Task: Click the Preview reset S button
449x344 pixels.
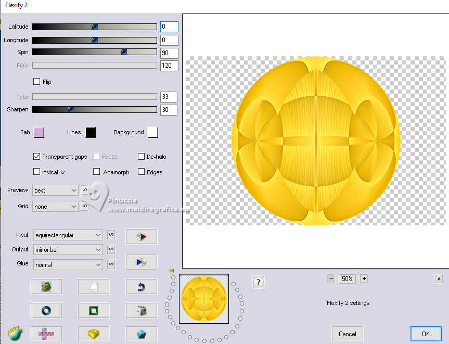Action: coord(84,190)
